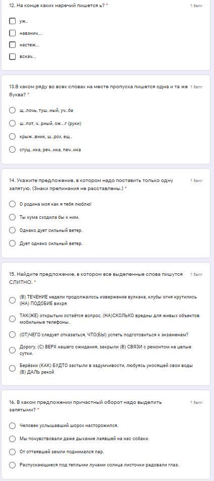
Task: Enable the 'настеж...' checkbox
Action: pos(12,45)
